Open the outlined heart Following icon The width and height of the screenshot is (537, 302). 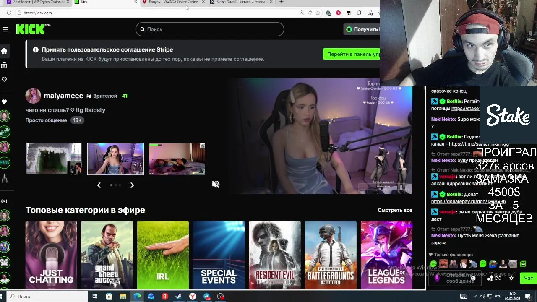click(4, 79)
